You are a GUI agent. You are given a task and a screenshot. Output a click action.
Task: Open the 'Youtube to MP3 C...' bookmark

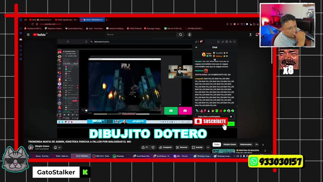tap(33, 29)
